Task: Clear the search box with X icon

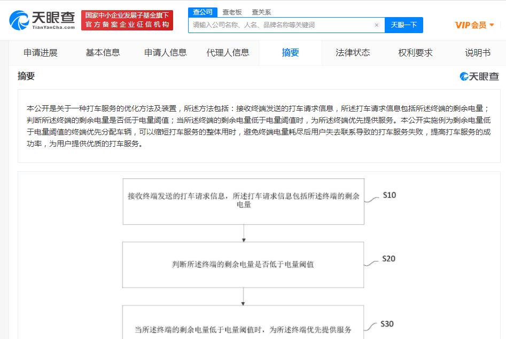Action: point(376,25)
